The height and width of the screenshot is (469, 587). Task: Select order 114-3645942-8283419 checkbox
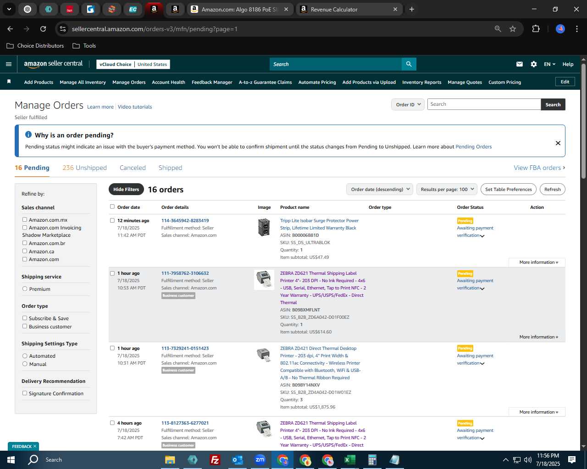point(112,220)
